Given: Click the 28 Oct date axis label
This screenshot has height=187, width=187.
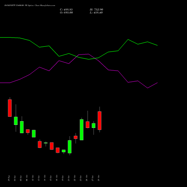Looking at the screenshot, I should (x=99, y=178).
